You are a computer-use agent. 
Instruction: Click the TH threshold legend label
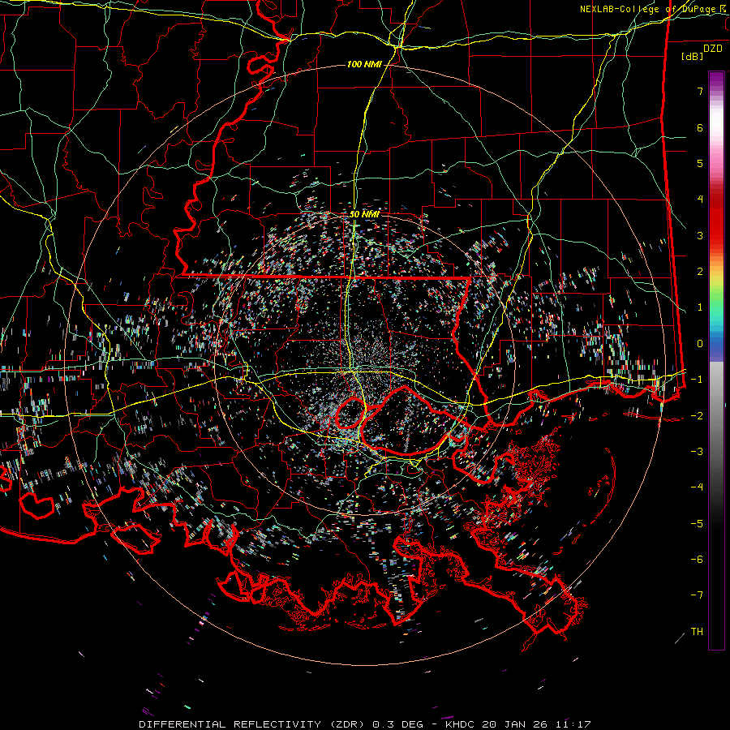(697, 632)
